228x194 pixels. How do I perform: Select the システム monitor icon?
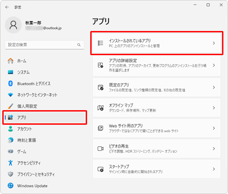[x=10, y=72]
